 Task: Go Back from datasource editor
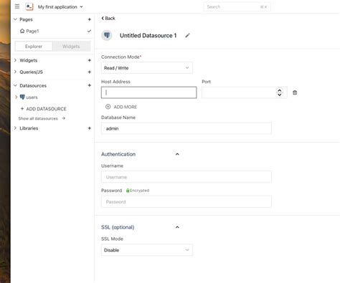click(x=108, y=19)
